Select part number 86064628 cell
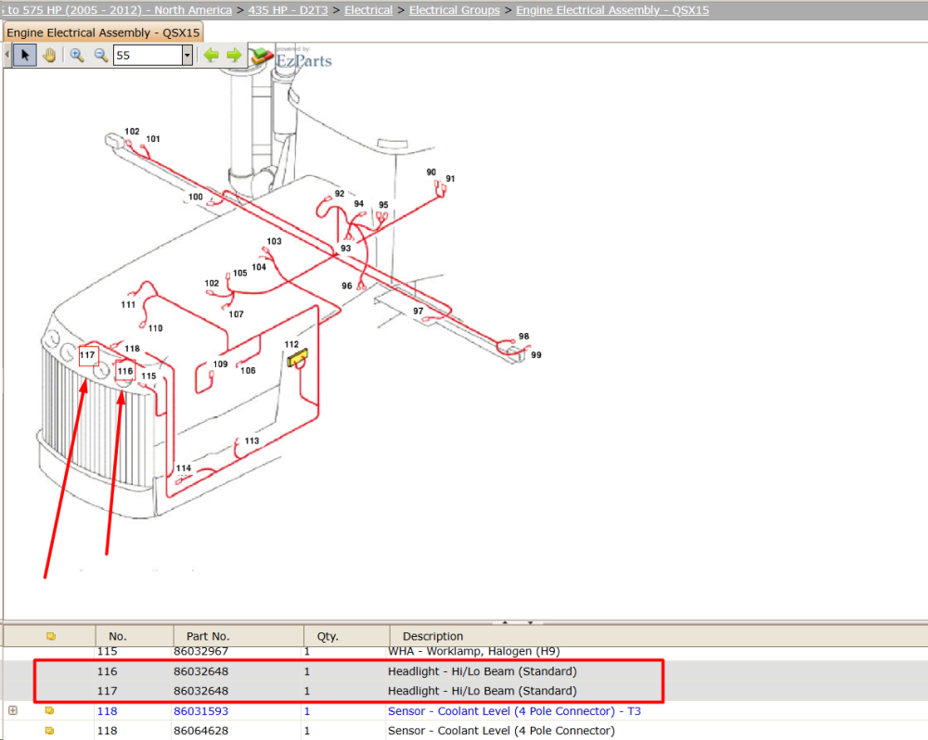The width and height of the screenshot is (928, 740). coord(200,731)
